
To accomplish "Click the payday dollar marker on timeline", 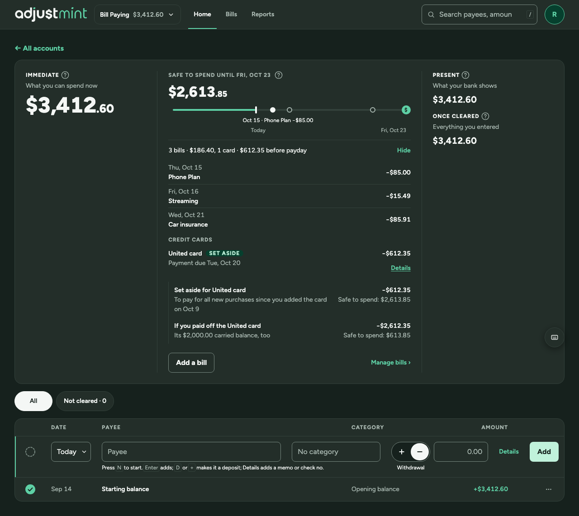I will point(406,110).
